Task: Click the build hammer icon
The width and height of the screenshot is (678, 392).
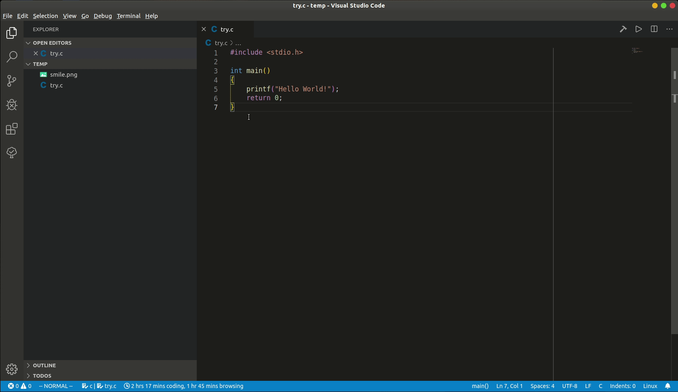Action: click(x=623, y=29)
